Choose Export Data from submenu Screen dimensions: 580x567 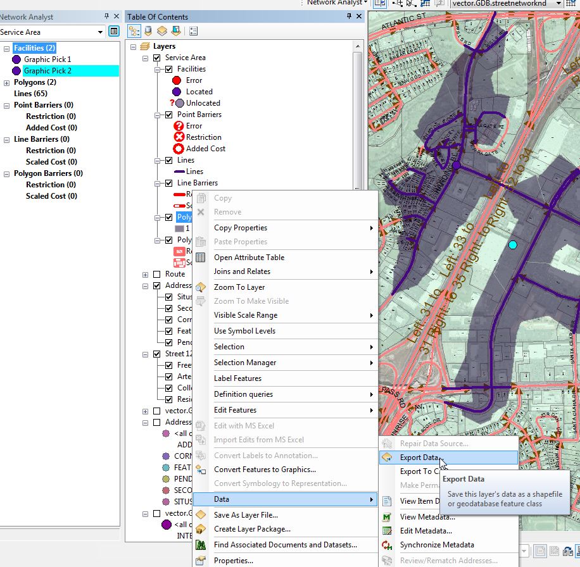point(419,458)
